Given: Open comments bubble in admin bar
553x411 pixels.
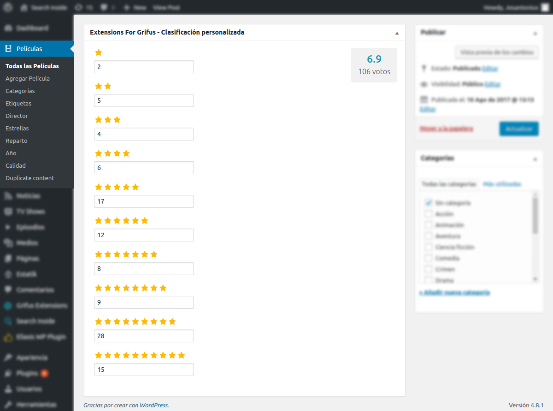Looking at the screenshot, I should point(105,7).
